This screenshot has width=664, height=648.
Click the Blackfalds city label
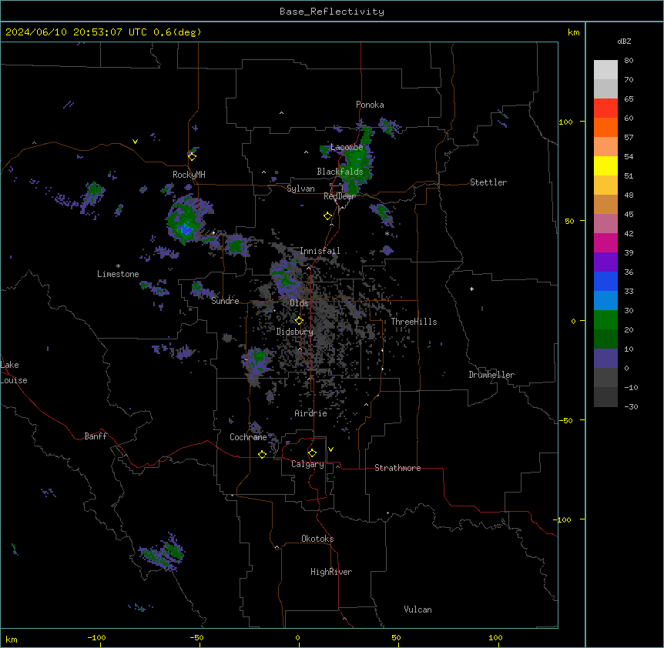pos(340,172)
